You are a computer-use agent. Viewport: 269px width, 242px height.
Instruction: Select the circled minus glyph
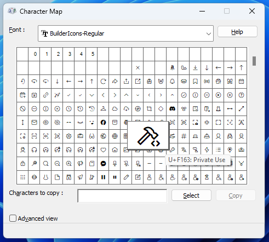[x=207, y=95]
